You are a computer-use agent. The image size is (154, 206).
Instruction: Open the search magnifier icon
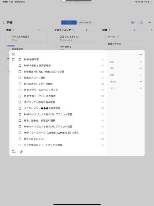coord(141,22)
